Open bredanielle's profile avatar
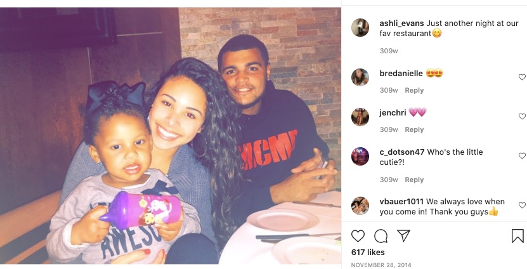 click(x=360, y=77)
